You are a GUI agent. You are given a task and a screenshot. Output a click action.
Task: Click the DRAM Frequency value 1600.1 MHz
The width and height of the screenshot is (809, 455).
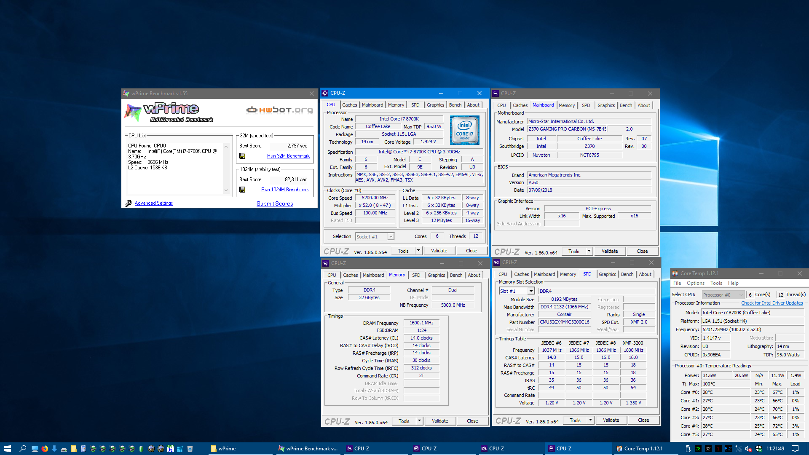pyautogui.click(x=421, y=323)
